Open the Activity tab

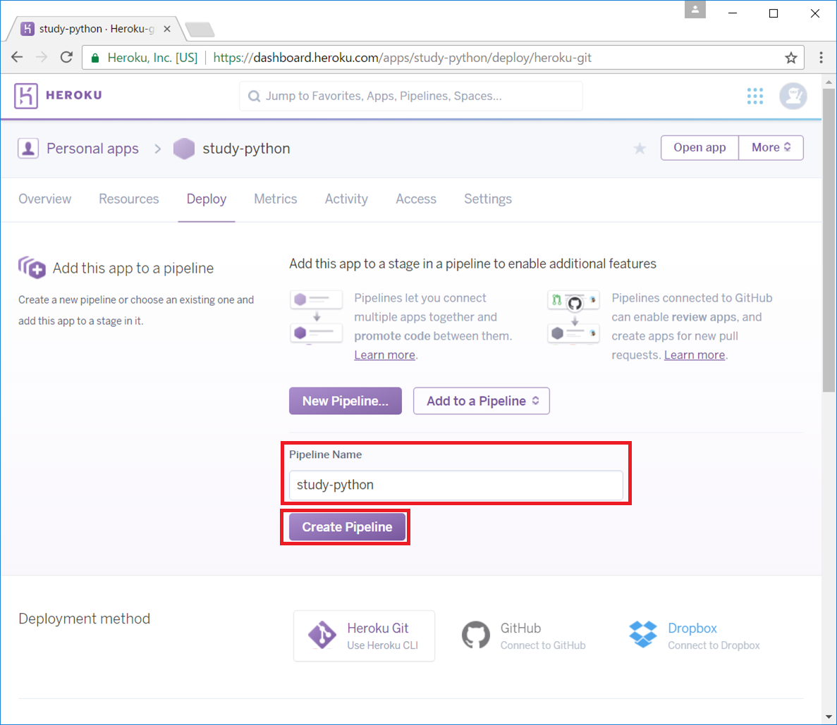click(346, 199)
